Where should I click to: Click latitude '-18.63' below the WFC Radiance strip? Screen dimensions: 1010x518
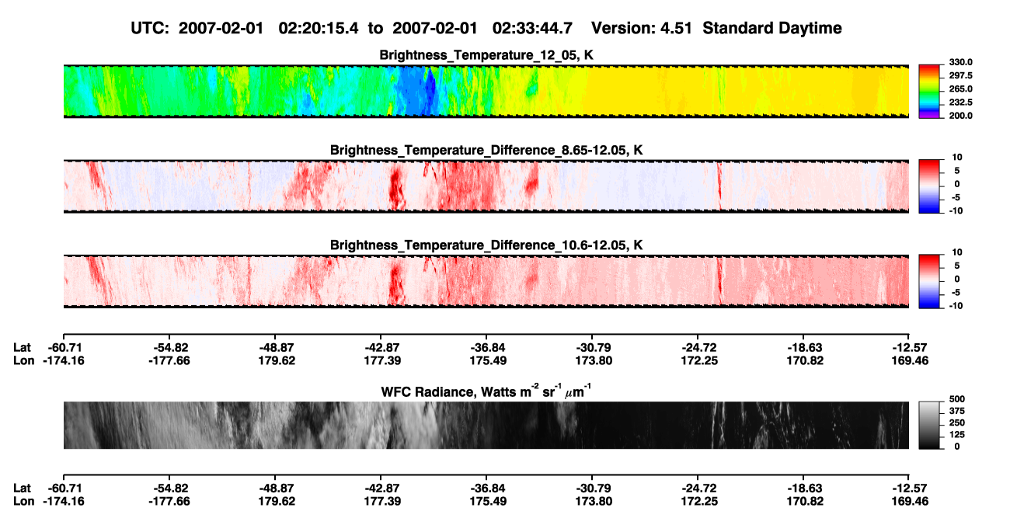click(x=805, y=488)
